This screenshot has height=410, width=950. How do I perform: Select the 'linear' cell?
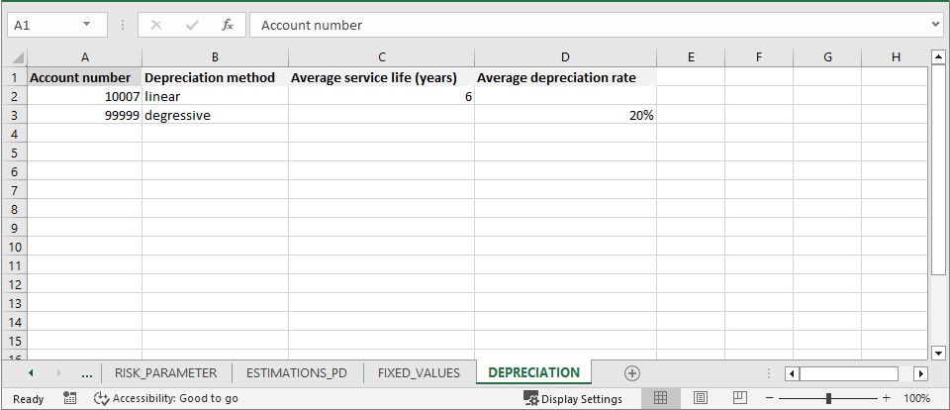pos(215,96)
